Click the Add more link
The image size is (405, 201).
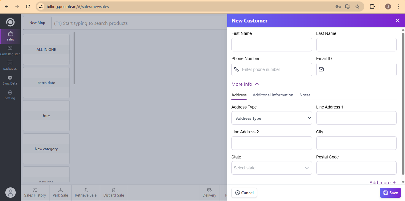point(382,182)
